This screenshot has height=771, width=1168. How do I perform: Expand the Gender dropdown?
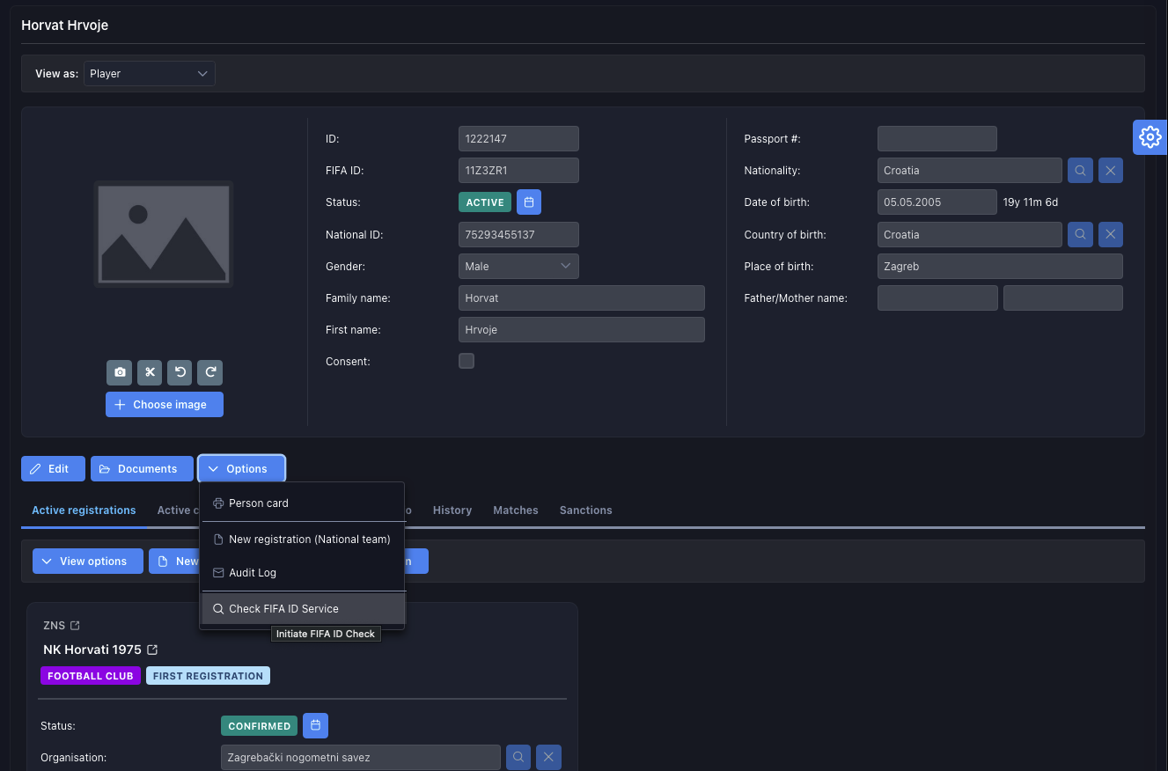tap(518, 267)
